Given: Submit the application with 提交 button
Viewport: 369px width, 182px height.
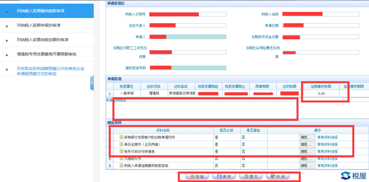Looking at the screenshot, I should click(x=251, y=177).
